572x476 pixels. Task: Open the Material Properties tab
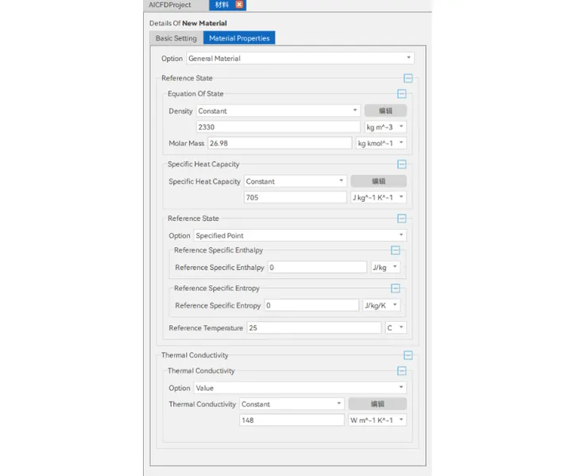(x=239, y=38)
